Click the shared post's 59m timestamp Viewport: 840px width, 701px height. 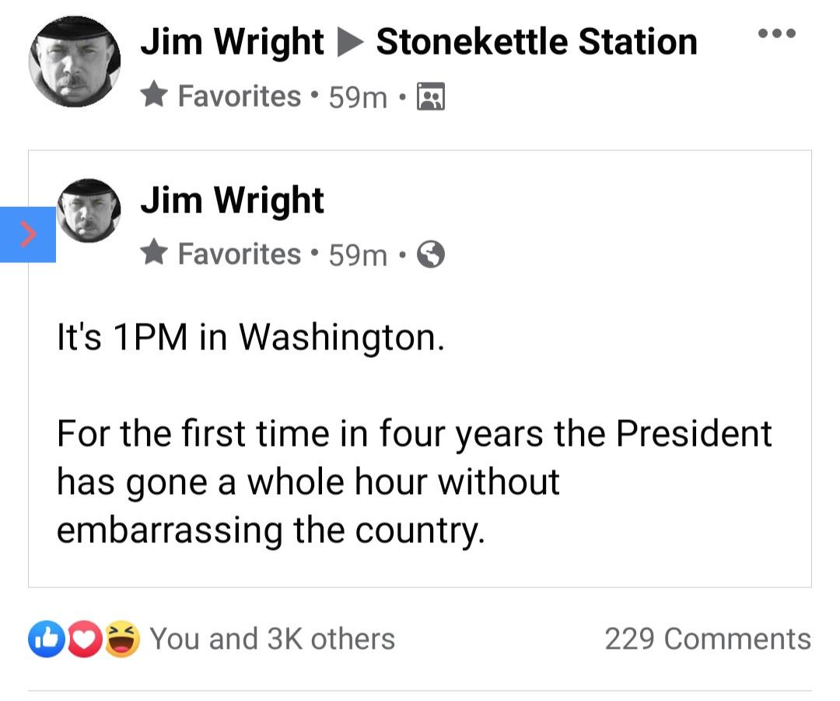[358, 254]
